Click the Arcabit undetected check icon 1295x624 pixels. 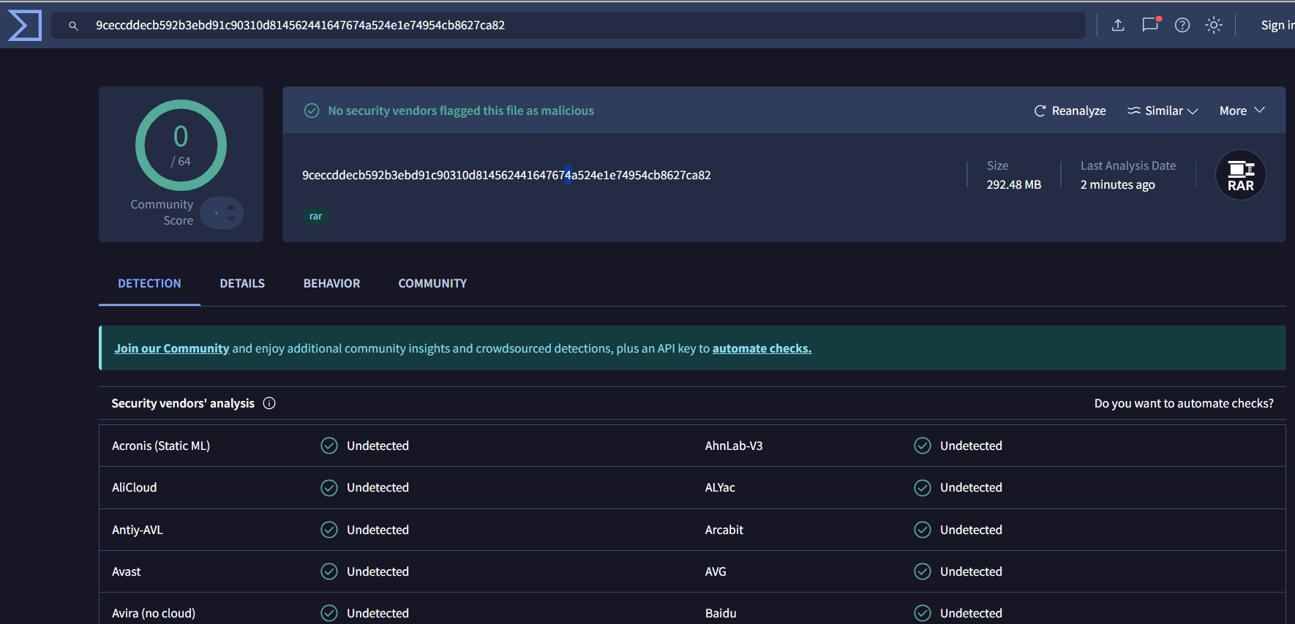click(923, 530)
